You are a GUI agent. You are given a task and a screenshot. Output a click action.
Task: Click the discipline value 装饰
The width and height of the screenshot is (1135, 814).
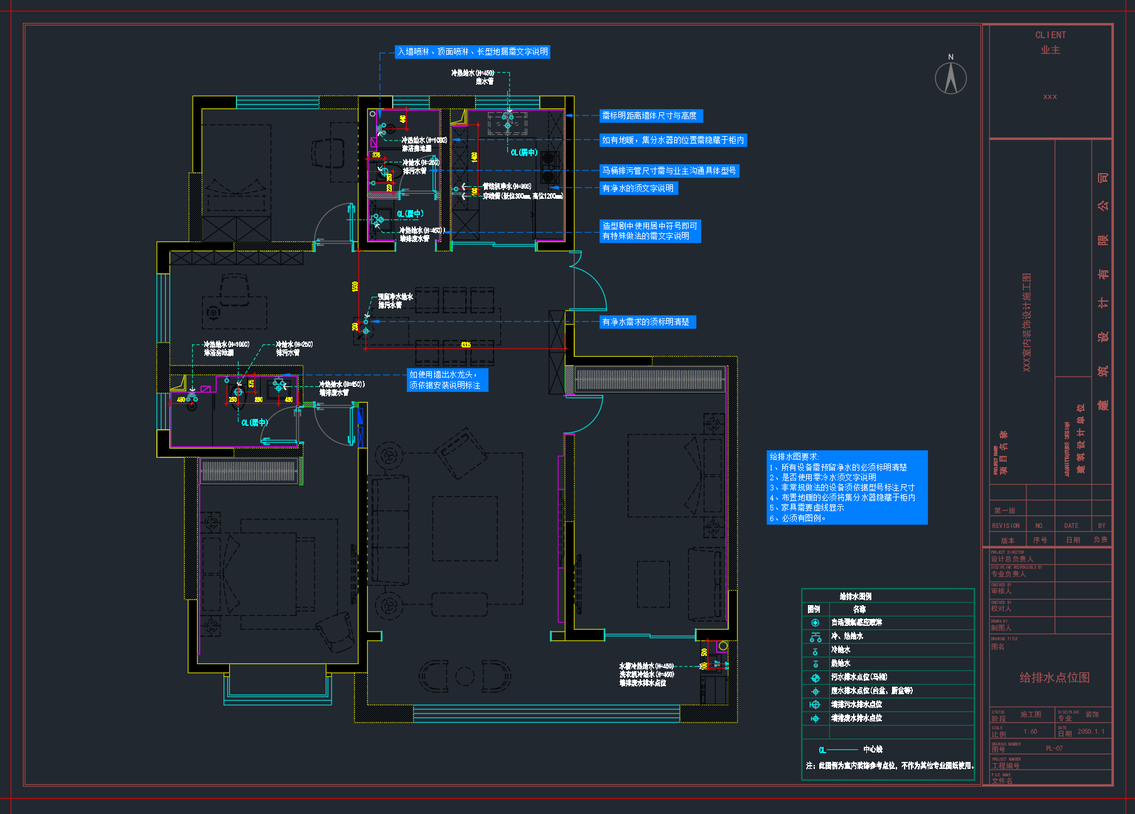(x=1092, y=714)
